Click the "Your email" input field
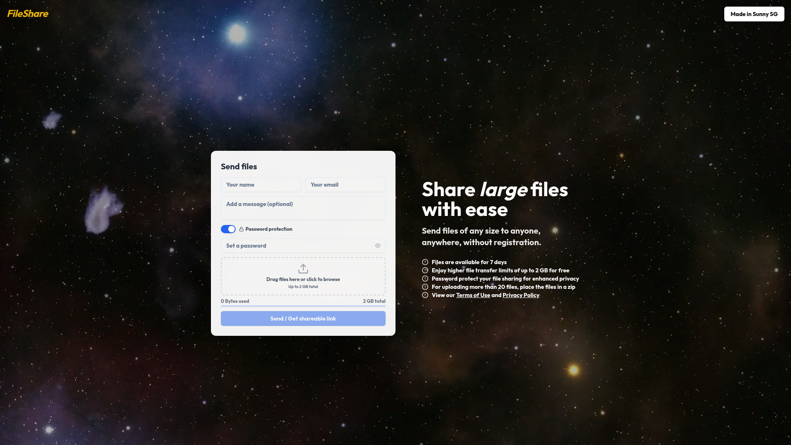The width and height of the screenshot is (791, 445). [x=345, y=185]
